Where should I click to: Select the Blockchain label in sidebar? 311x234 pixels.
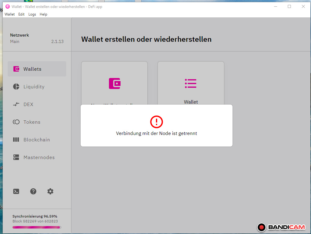[37, 140]
